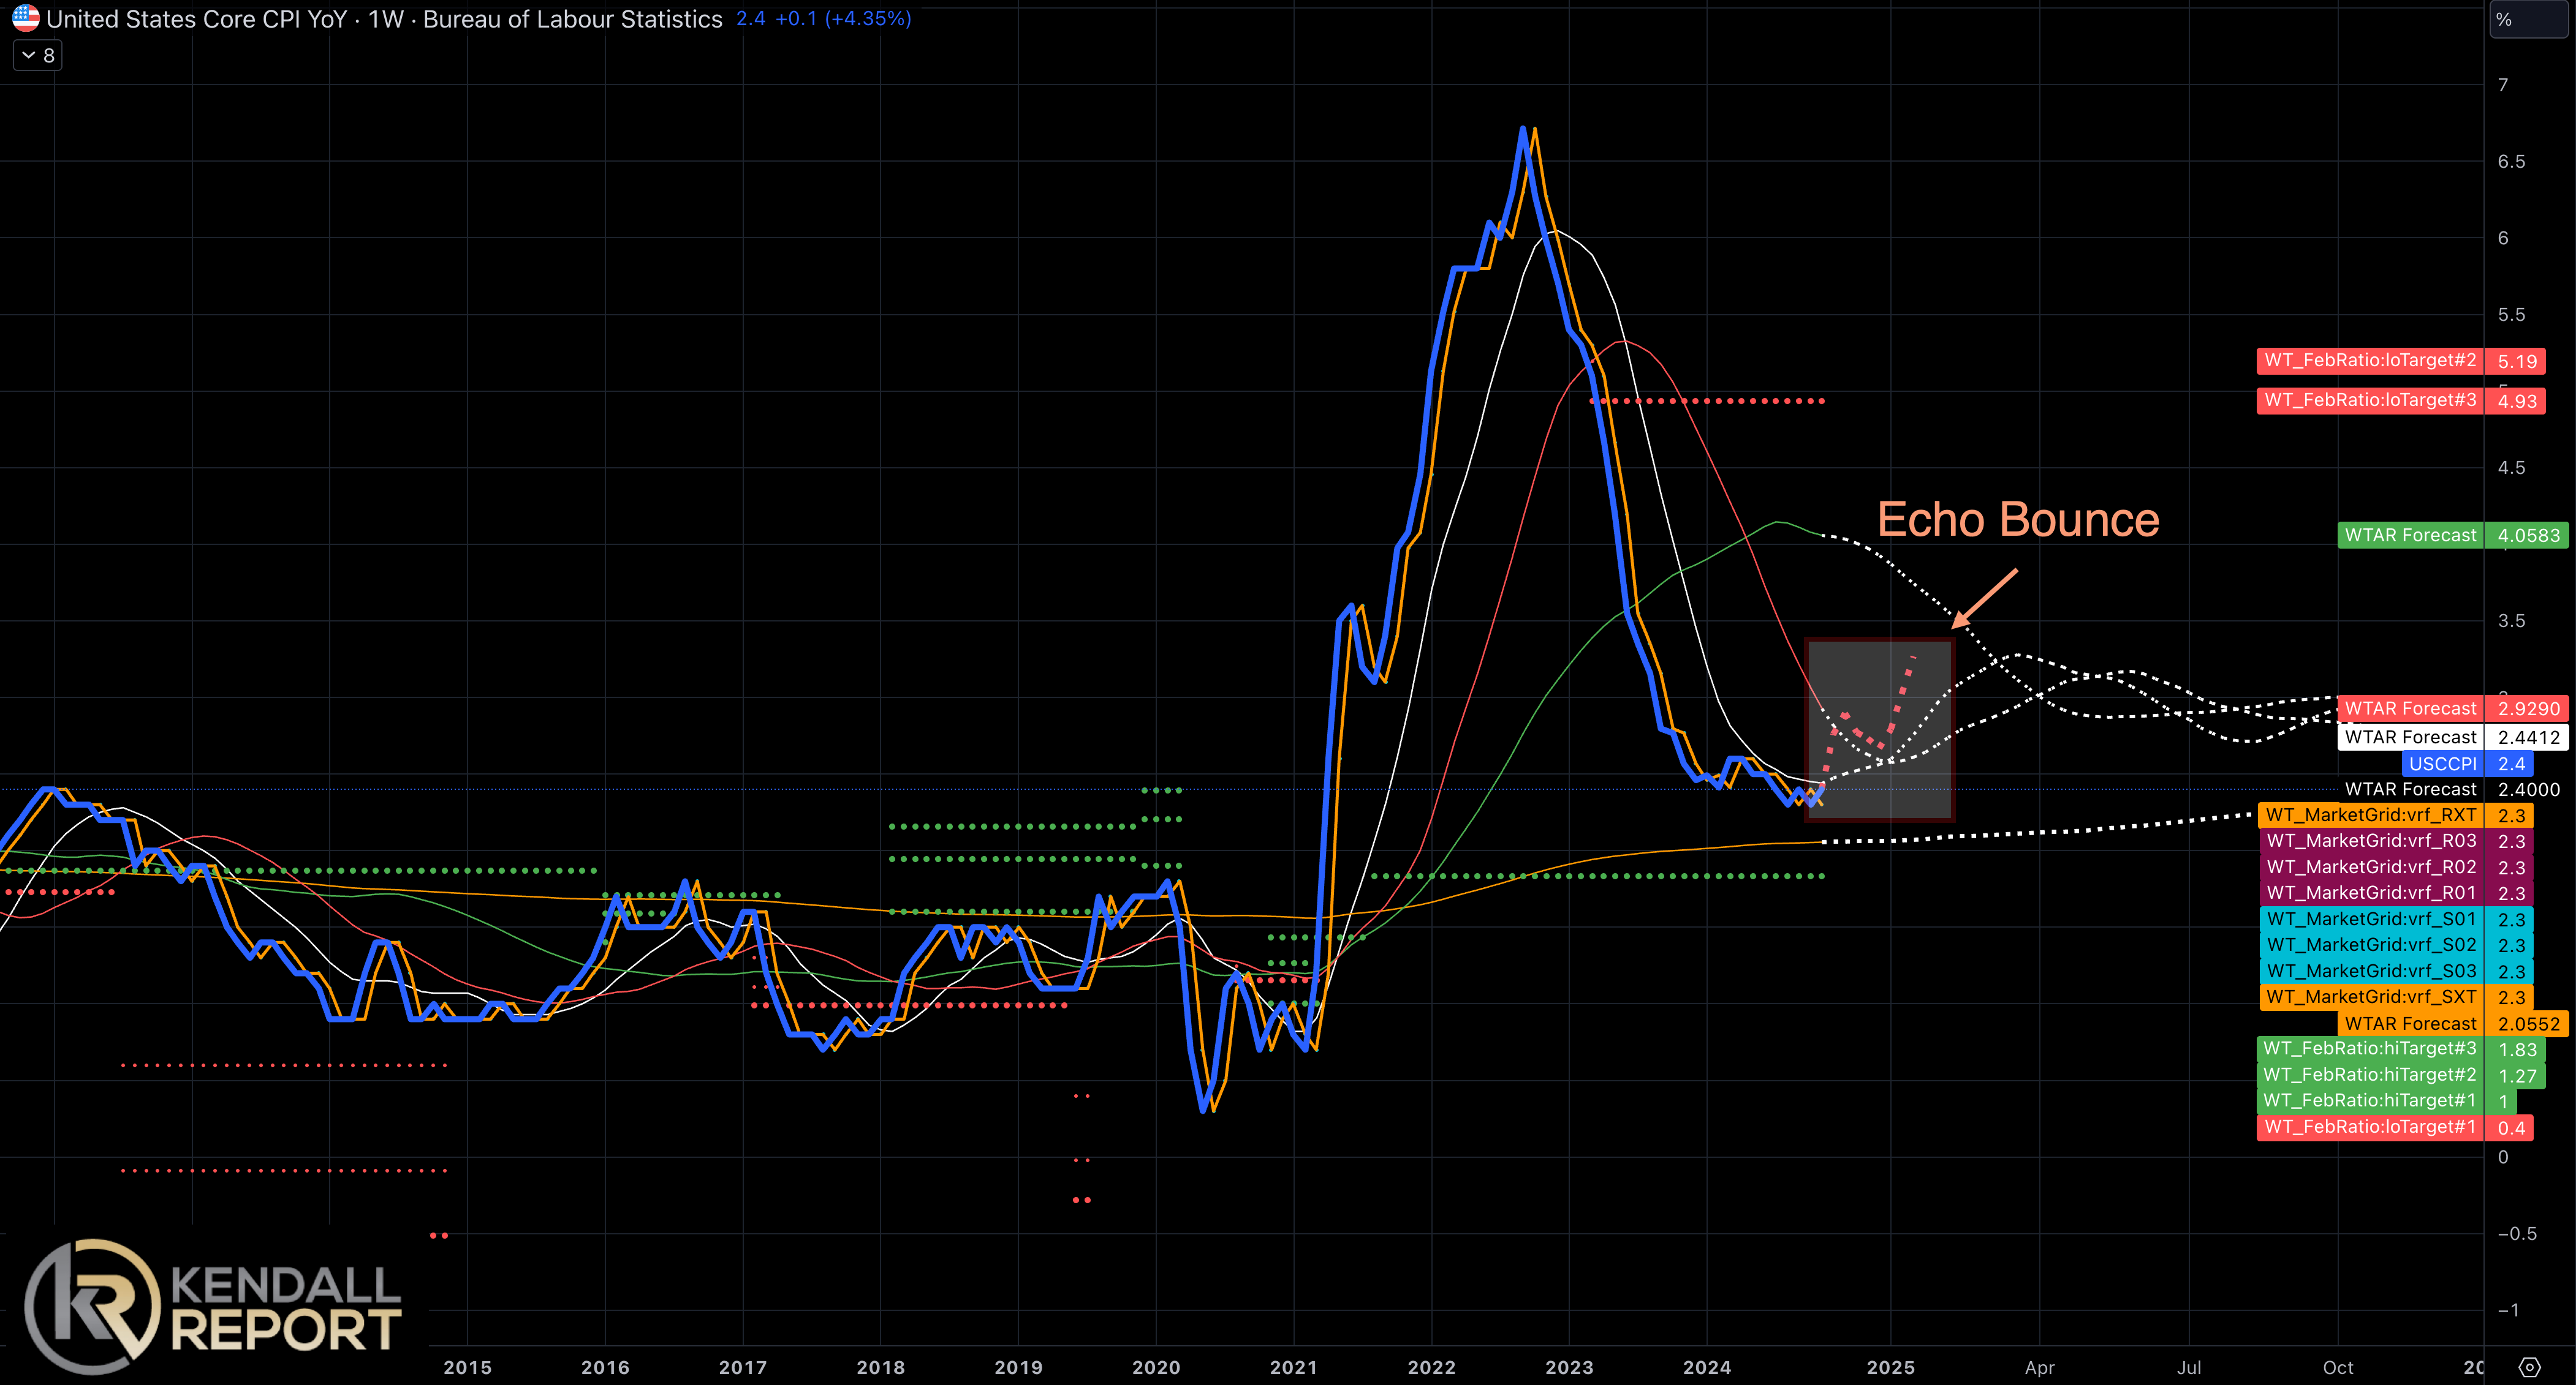
Task: Click the United States Core CPI YoY title
Action: point(196,19)
